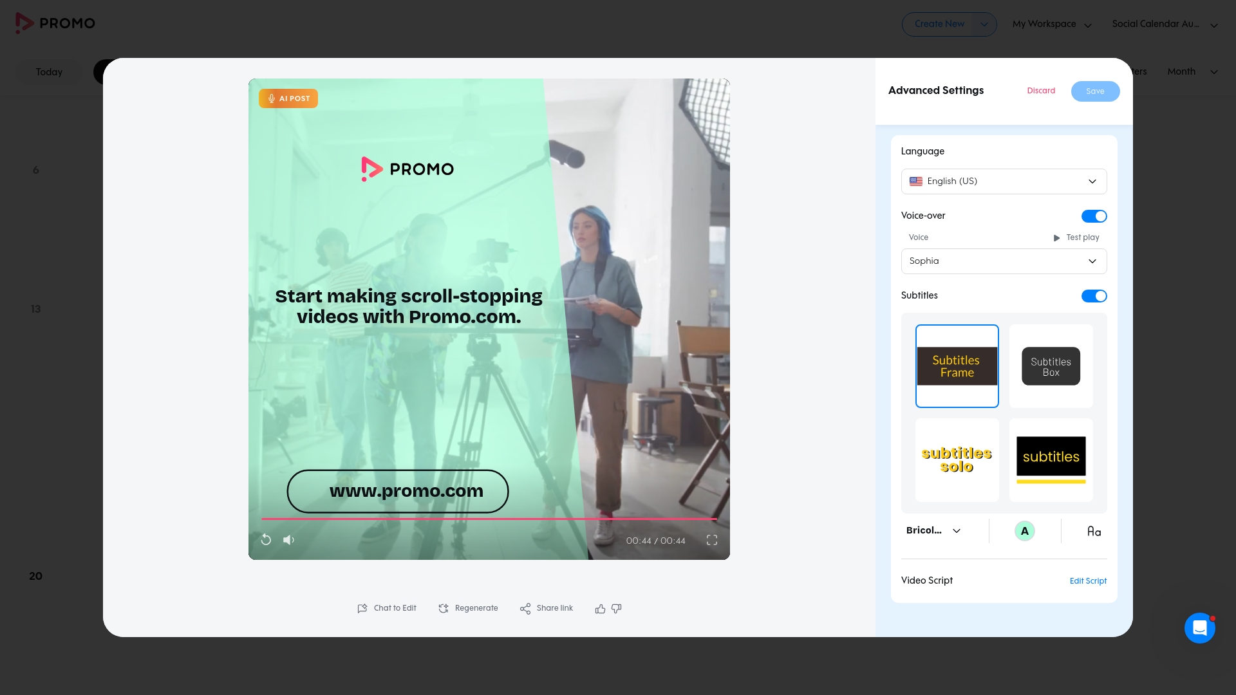Click the green subtitle color swatch
Image resolution: width=1236 pixels, height=695 pixels.
[x=1025, y=531]
